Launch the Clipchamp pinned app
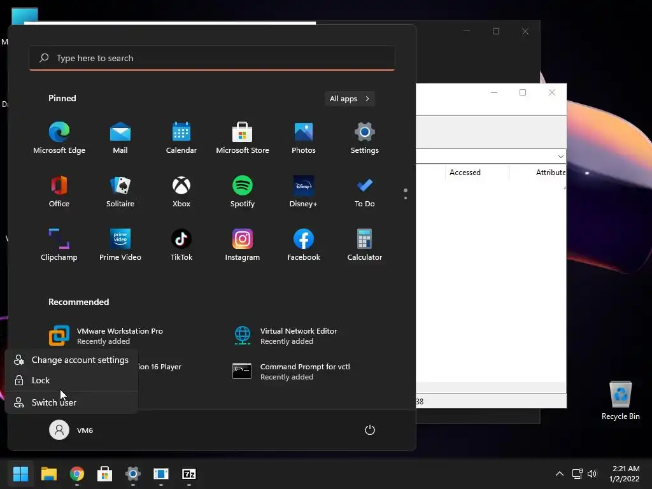Viewport: 652px width, 489px height. (x=59, y=245)
